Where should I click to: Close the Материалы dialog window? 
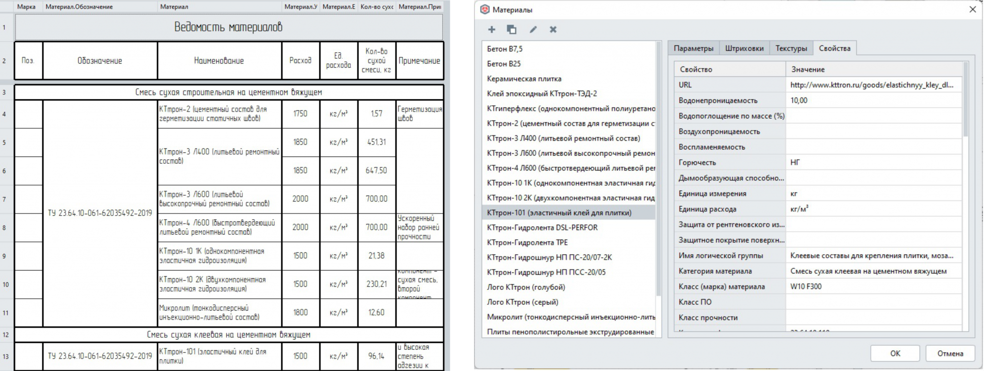point(972,9)
